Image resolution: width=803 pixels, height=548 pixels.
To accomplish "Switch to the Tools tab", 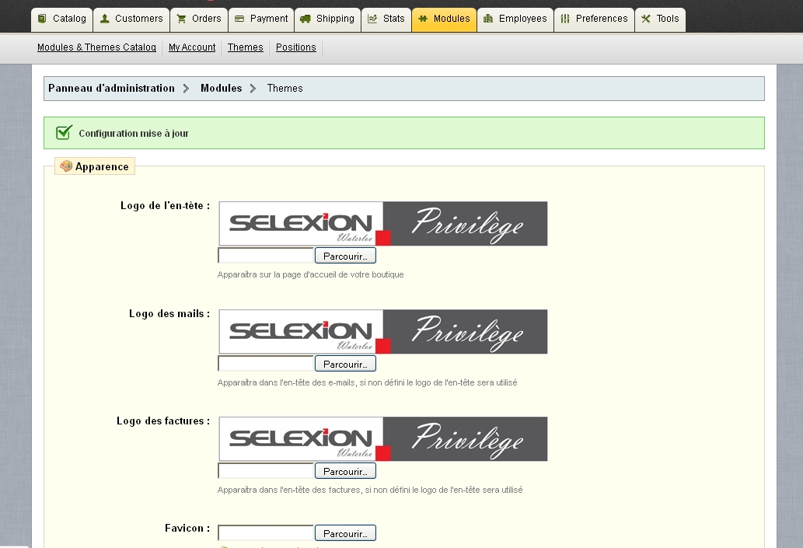I will tap(660, 19).
